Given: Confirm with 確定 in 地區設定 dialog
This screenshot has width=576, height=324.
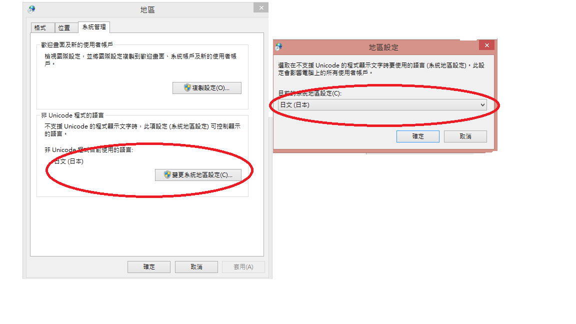Looking at the screenshot, I should pos(417,136).
